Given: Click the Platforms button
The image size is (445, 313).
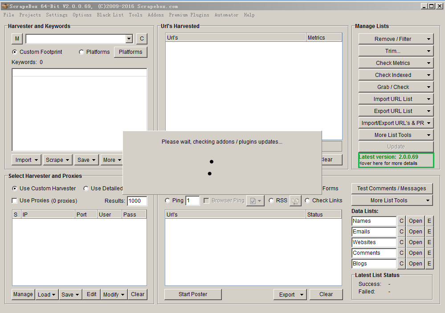Looking at the screenshot, I should [x=131, y=52].
